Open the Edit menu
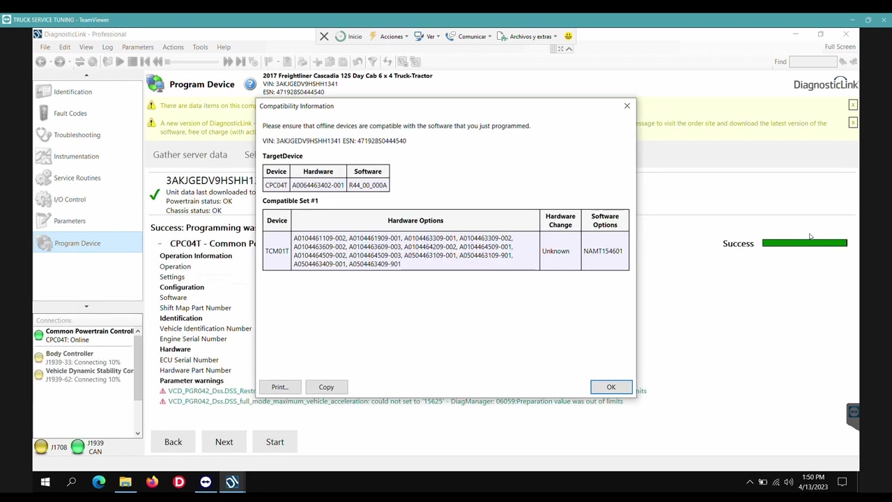Image resolution: width=892 pixels, height=502 pixels. click(x=65, y=47)
